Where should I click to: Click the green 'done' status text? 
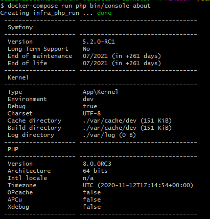(104, 13)
